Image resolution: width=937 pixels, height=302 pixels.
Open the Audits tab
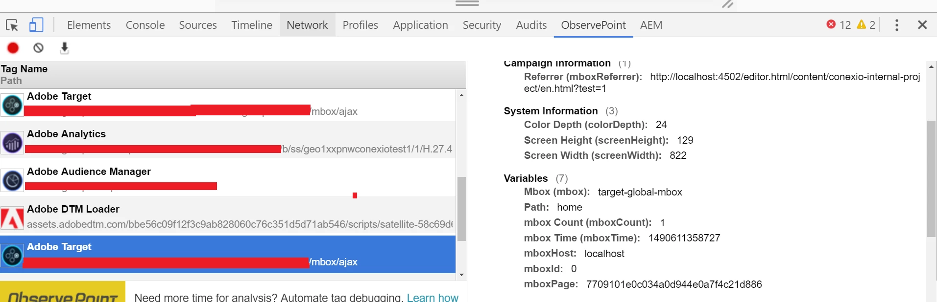[531, 25]
